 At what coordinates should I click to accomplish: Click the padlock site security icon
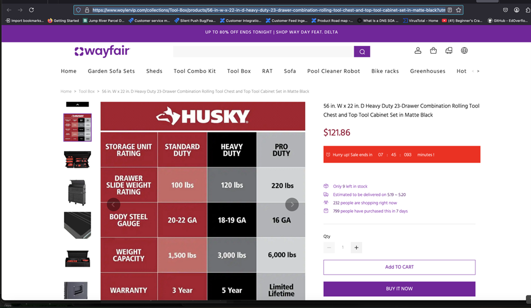[87, 10]
